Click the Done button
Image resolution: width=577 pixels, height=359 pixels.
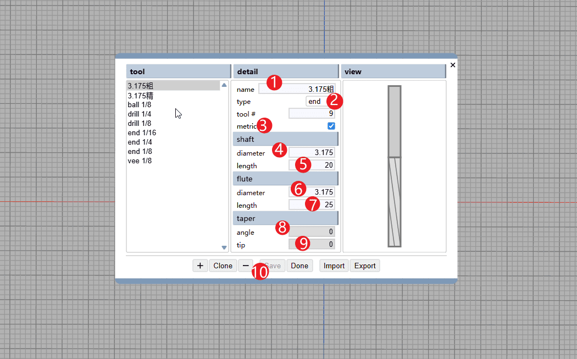[299, 266]
